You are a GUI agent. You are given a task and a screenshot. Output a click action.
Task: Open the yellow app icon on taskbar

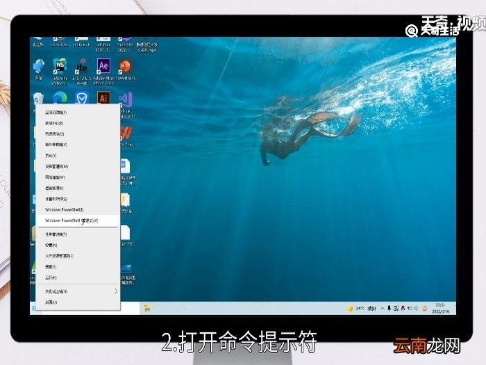tap(147, 308)
